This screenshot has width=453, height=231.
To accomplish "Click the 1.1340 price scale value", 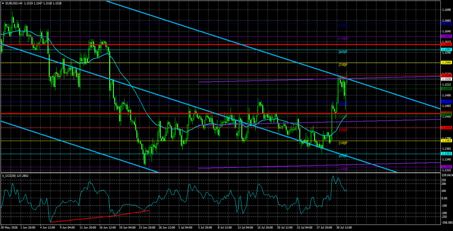I will click(x=446, y=160).
